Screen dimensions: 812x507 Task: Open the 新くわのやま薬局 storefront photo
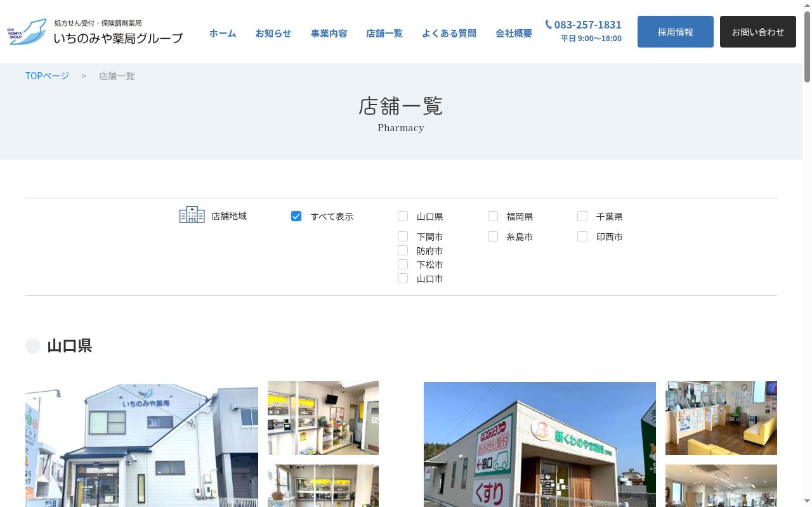click(x=540, y=444)
